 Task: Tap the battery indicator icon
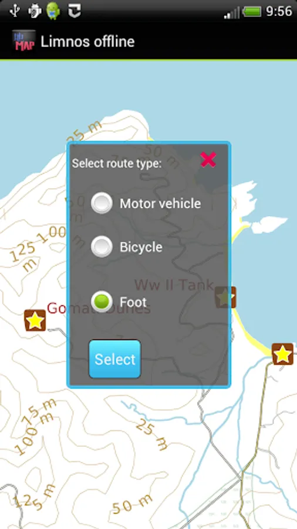point(252,12)
